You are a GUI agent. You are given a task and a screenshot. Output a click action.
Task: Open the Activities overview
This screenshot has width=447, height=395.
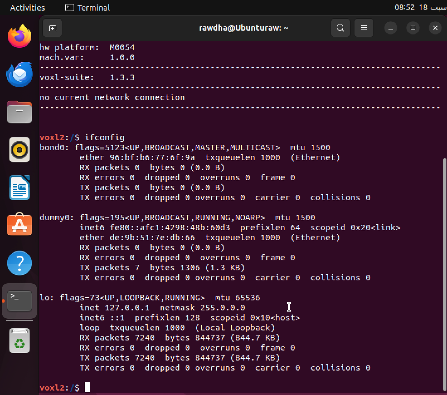27,8
